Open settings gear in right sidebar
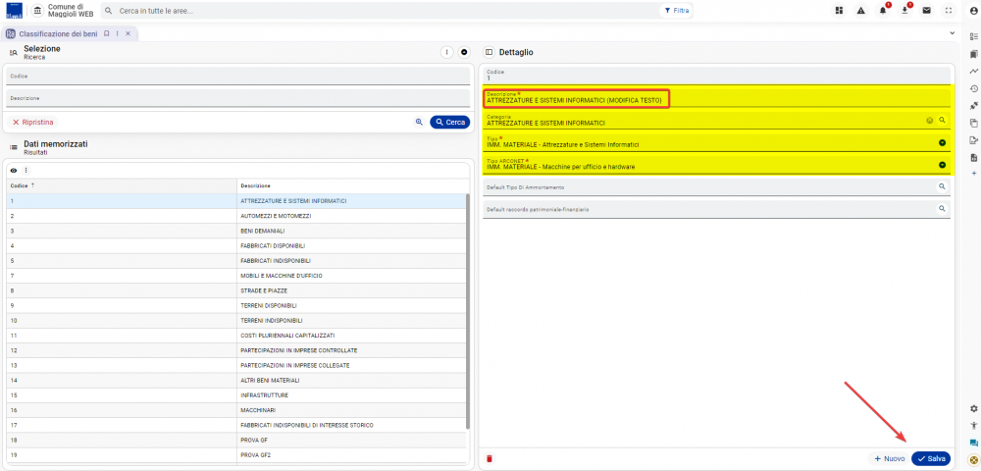This screenshot has height=471, width=981. tap(973, 408)
